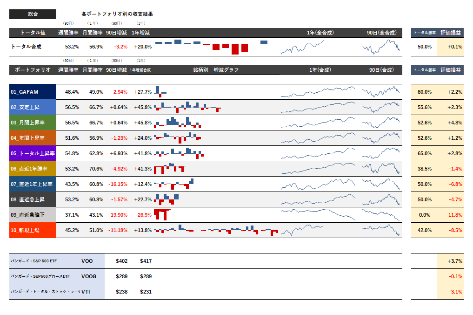Select the 10_新規上場 portfolio label

point(33,230)
